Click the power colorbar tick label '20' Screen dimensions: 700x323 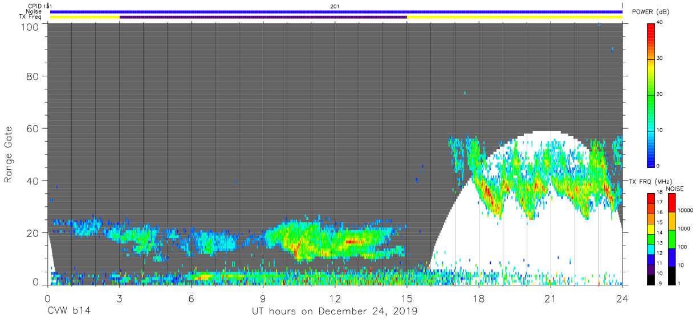pyautogui.click(x=660, y=95)
